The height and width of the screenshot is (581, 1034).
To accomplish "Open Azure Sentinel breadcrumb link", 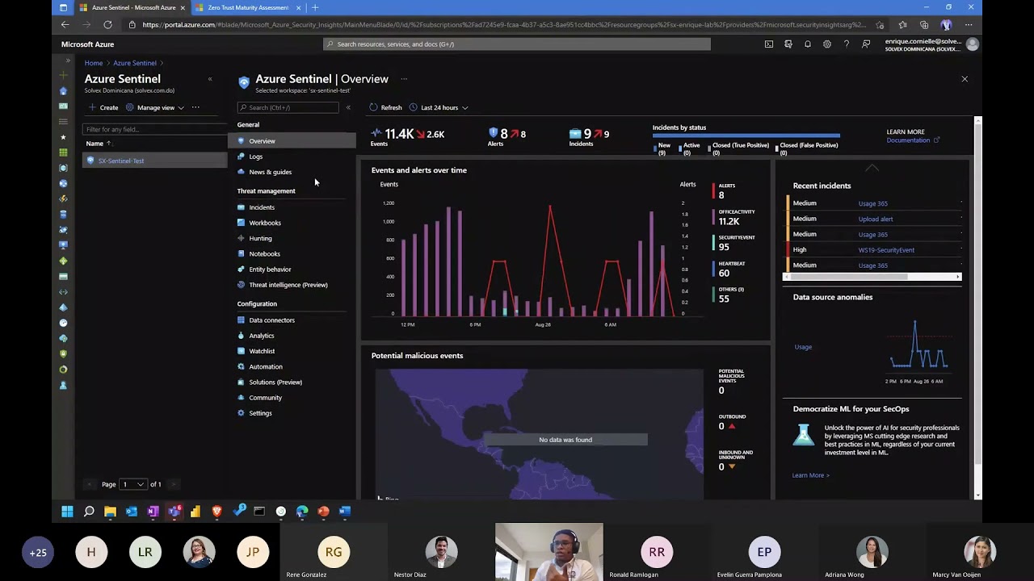I will click(135, 63).
